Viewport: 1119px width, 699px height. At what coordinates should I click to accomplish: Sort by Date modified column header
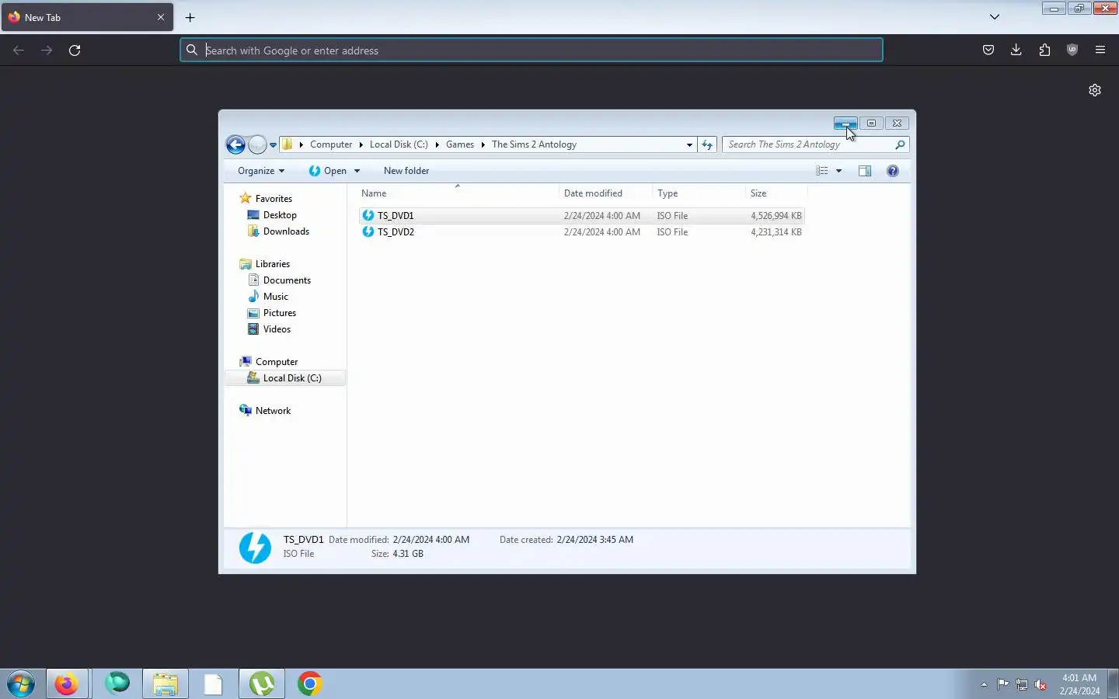(x=605, y=193)
